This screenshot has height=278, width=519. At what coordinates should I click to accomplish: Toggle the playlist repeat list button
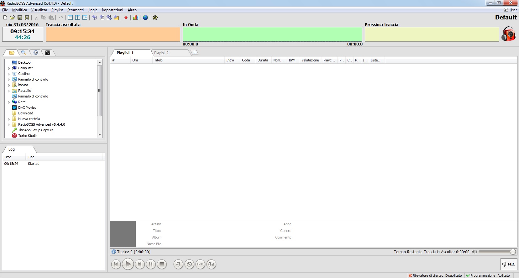click(211, 264)
